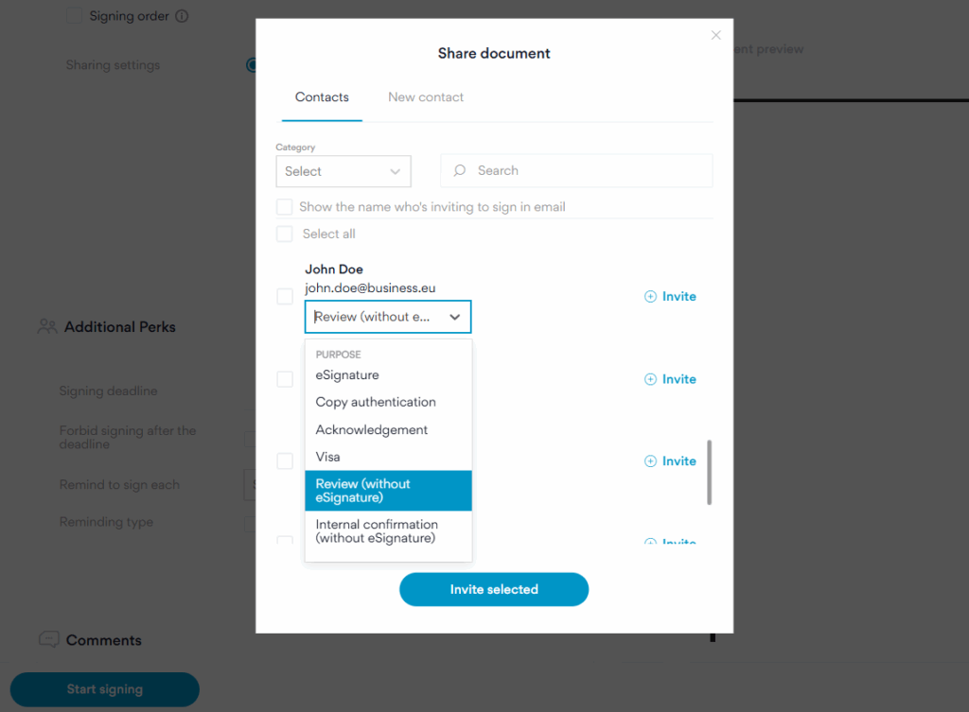Check the Select all checkbox
Image resolution: width=969 pixels, height=712 pixels.
coord(285,234)
